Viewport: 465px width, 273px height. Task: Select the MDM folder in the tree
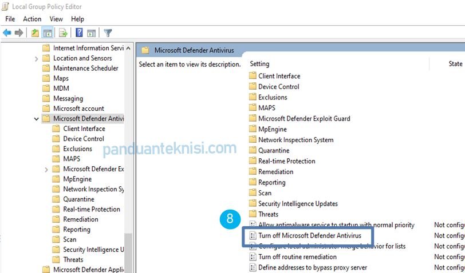(x=61, y=88)
